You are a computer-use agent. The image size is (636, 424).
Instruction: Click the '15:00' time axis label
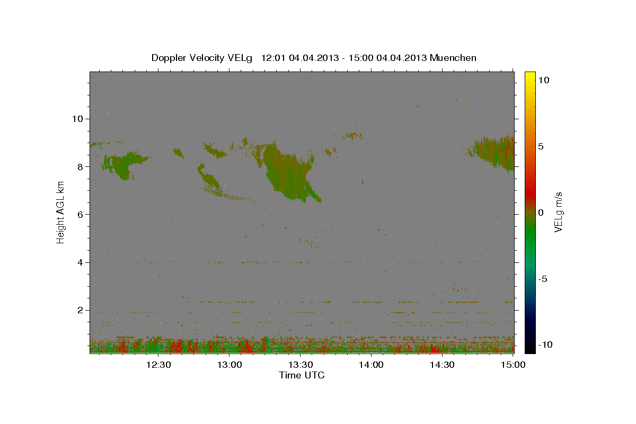click(x=513, y=365)
